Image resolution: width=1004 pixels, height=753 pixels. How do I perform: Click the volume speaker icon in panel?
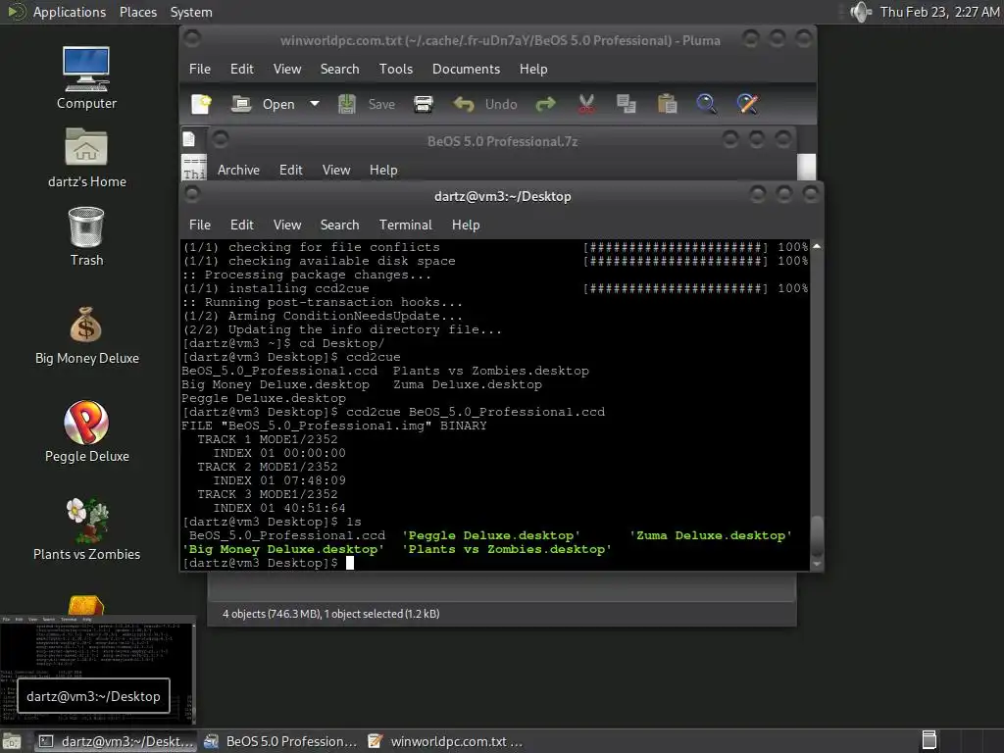861,12
